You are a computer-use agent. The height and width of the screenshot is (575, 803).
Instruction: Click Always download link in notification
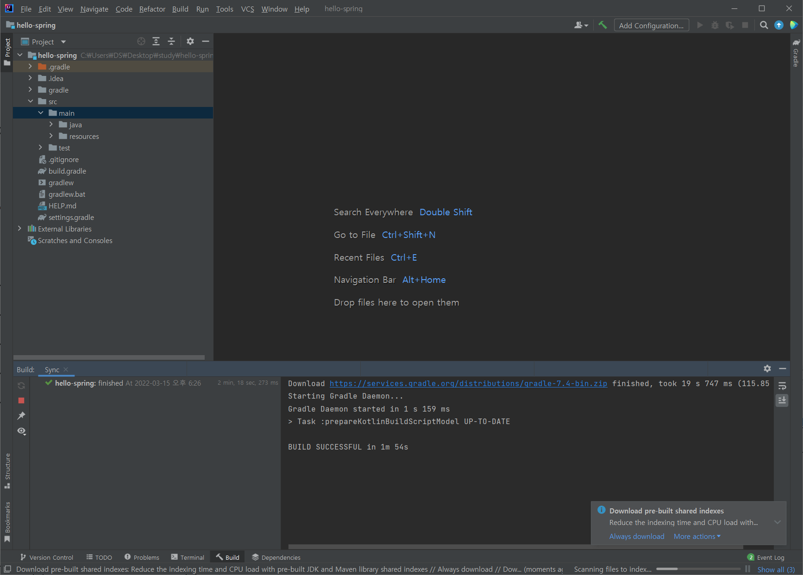coord(636,536)
